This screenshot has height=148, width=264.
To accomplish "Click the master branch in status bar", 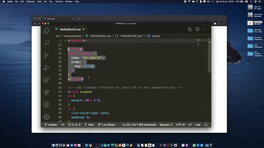I will 51,125.
